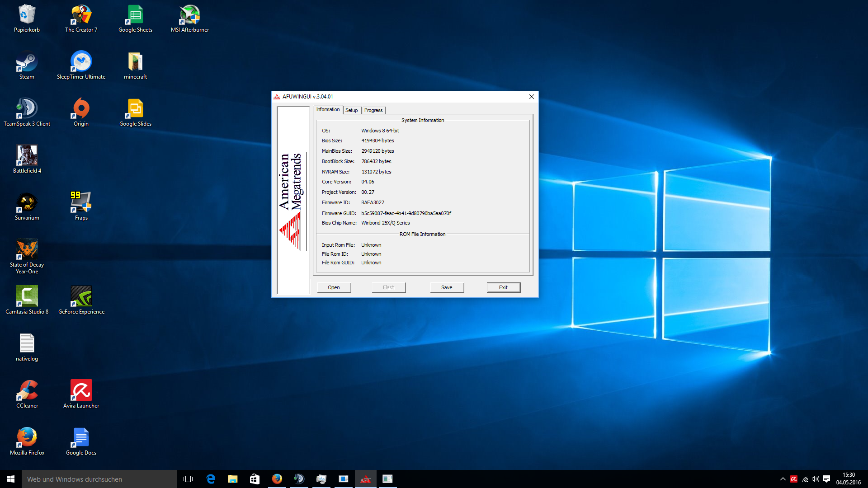Image resolution: width=868 pixels, height=488 pixels.
Task: Click the Save button
Action: 447,287
